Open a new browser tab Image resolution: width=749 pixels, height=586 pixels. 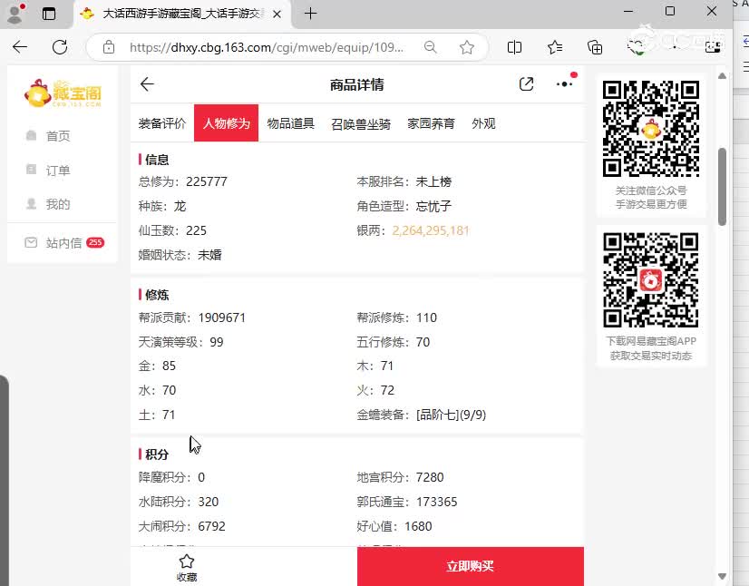coord(310,14)
